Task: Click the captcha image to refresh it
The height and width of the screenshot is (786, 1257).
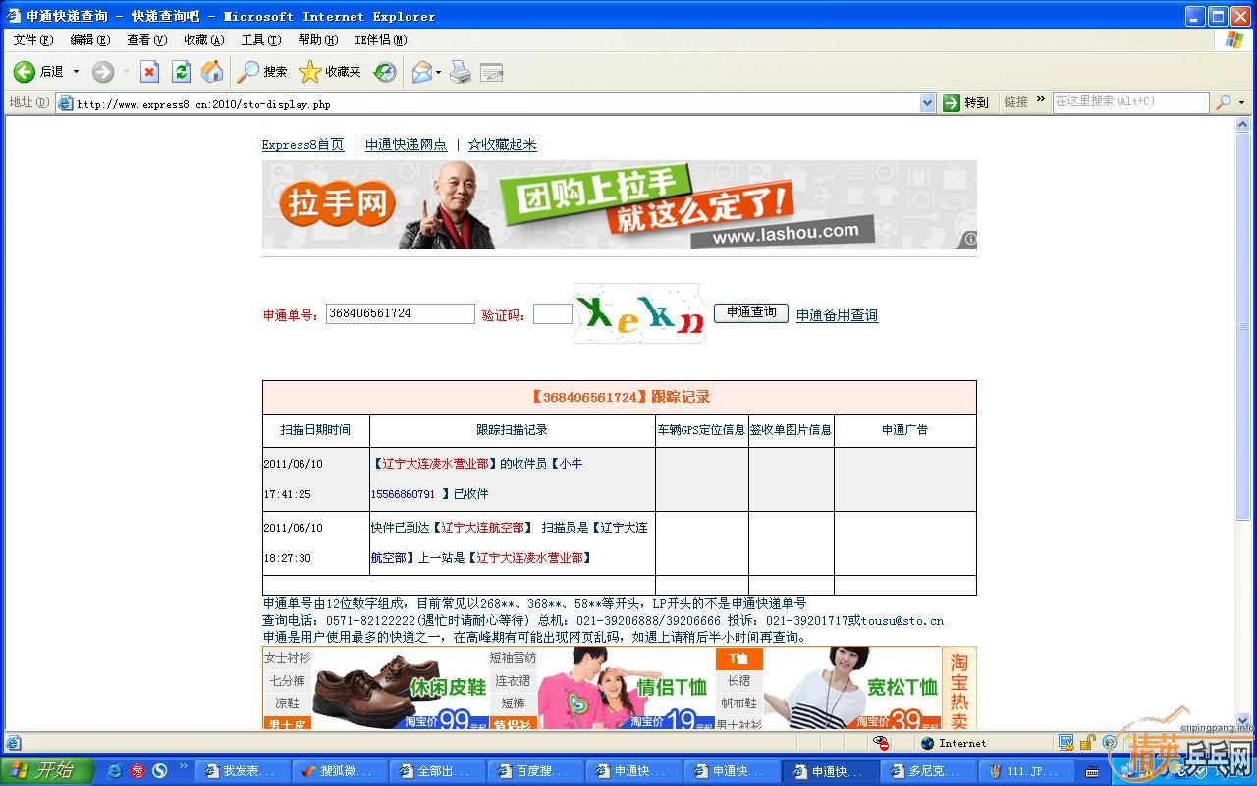Action: 639,313
